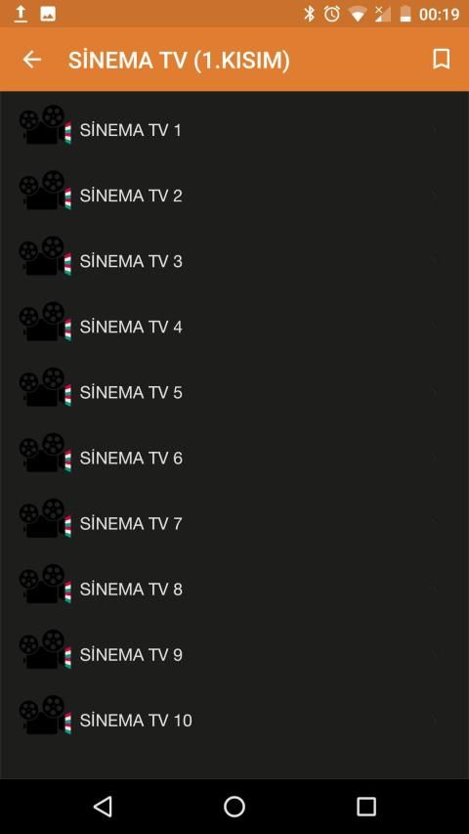Tap the upload icon in status bar
The image size is (469, 834).
point(21,14)
